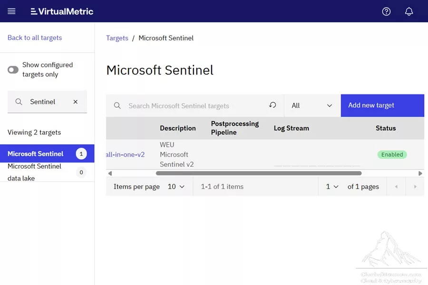Click the of 1 pages text

pyautogui.click(x=363, y=187)
